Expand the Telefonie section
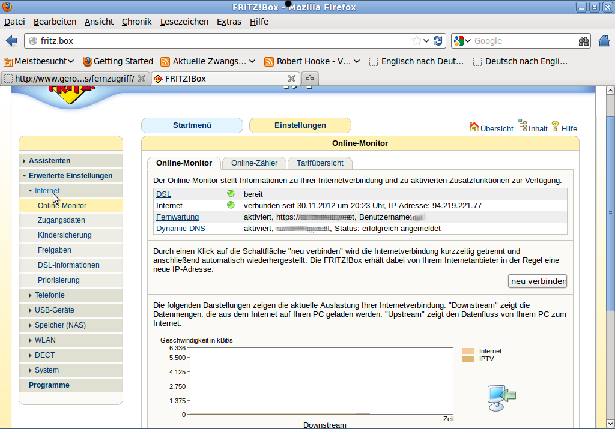 pyautogui.click(x=49, y=295)
